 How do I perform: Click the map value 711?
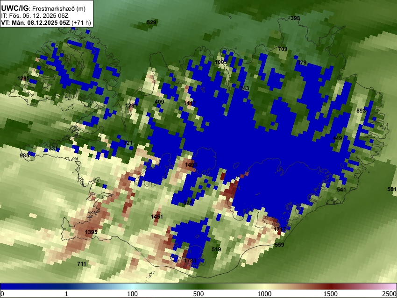pyautogui.click(x=82, y=264)
